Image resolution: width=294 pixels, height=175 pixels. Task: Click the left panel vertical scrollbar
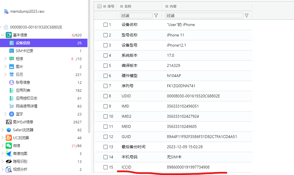[x=89, y=66]
